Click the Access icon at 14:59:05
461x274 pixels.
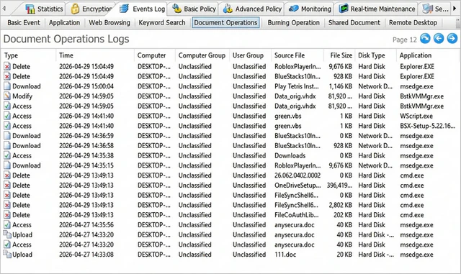pyautogui.click(x=7, y=106)
